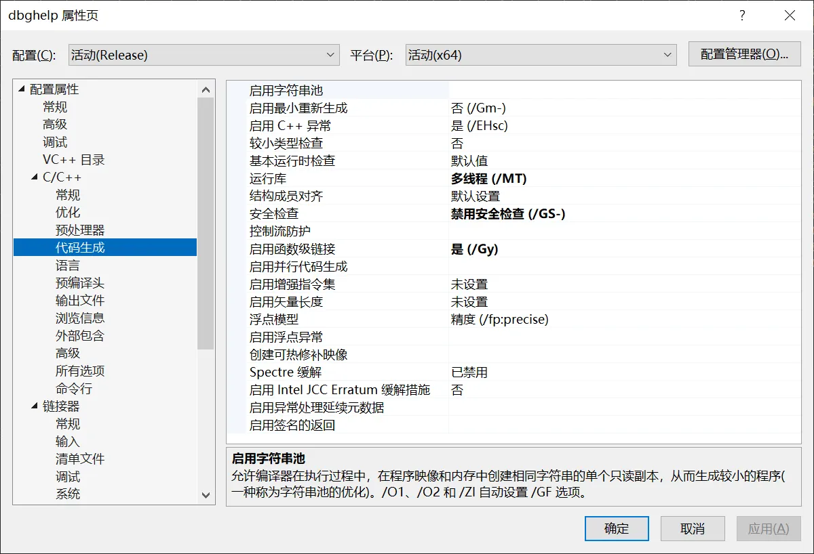Click the Spectre 缓解 value 已禁用
This screenshot has height=554, width=814.
(x=469, y=372)
